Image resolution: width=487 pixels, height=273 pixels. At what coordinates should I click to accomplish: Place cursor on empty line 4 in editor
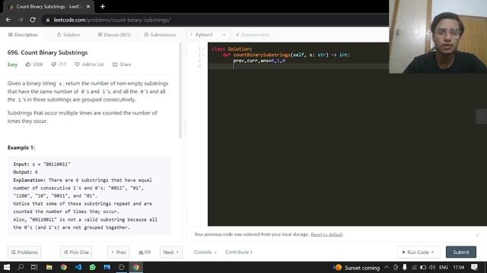click(x=298, y=67)
